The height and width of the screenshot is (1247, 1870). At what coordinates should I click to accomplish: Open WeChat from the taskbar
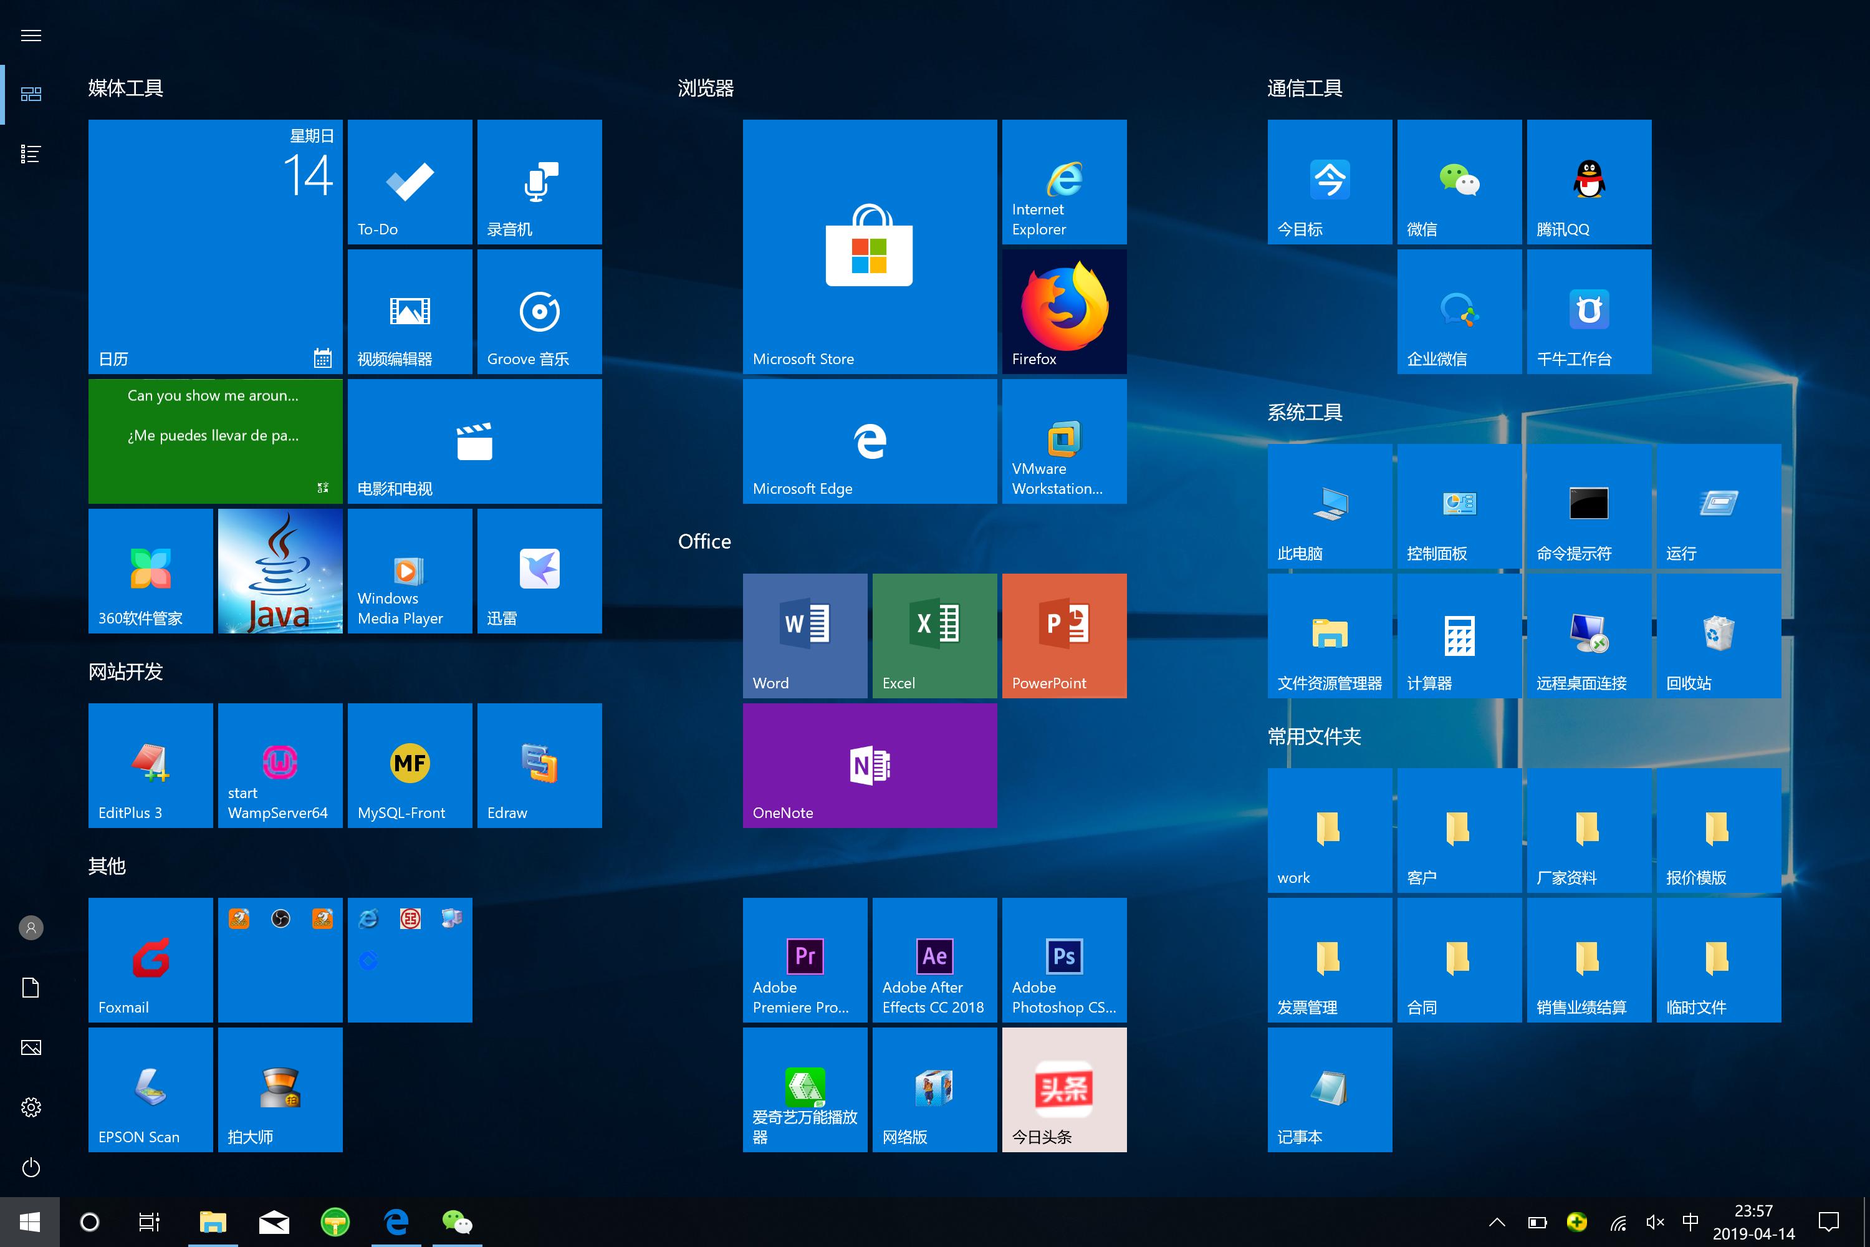tap(457, 1222)
